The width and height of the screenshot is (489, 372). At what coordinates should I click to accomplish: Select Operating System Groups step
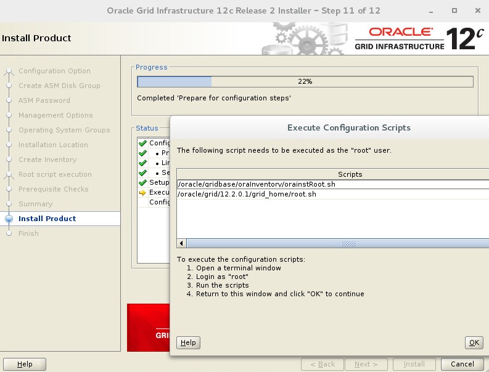(64, 130)
